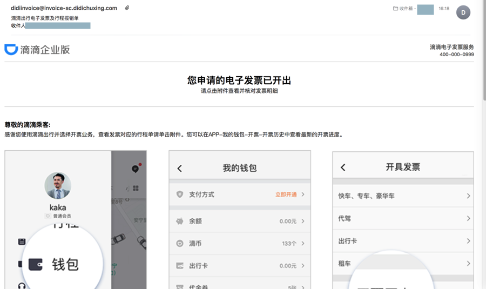Expand the 支付方式 row chevron
The width and height of the screenshot is (486, 289).
[303, 194]
